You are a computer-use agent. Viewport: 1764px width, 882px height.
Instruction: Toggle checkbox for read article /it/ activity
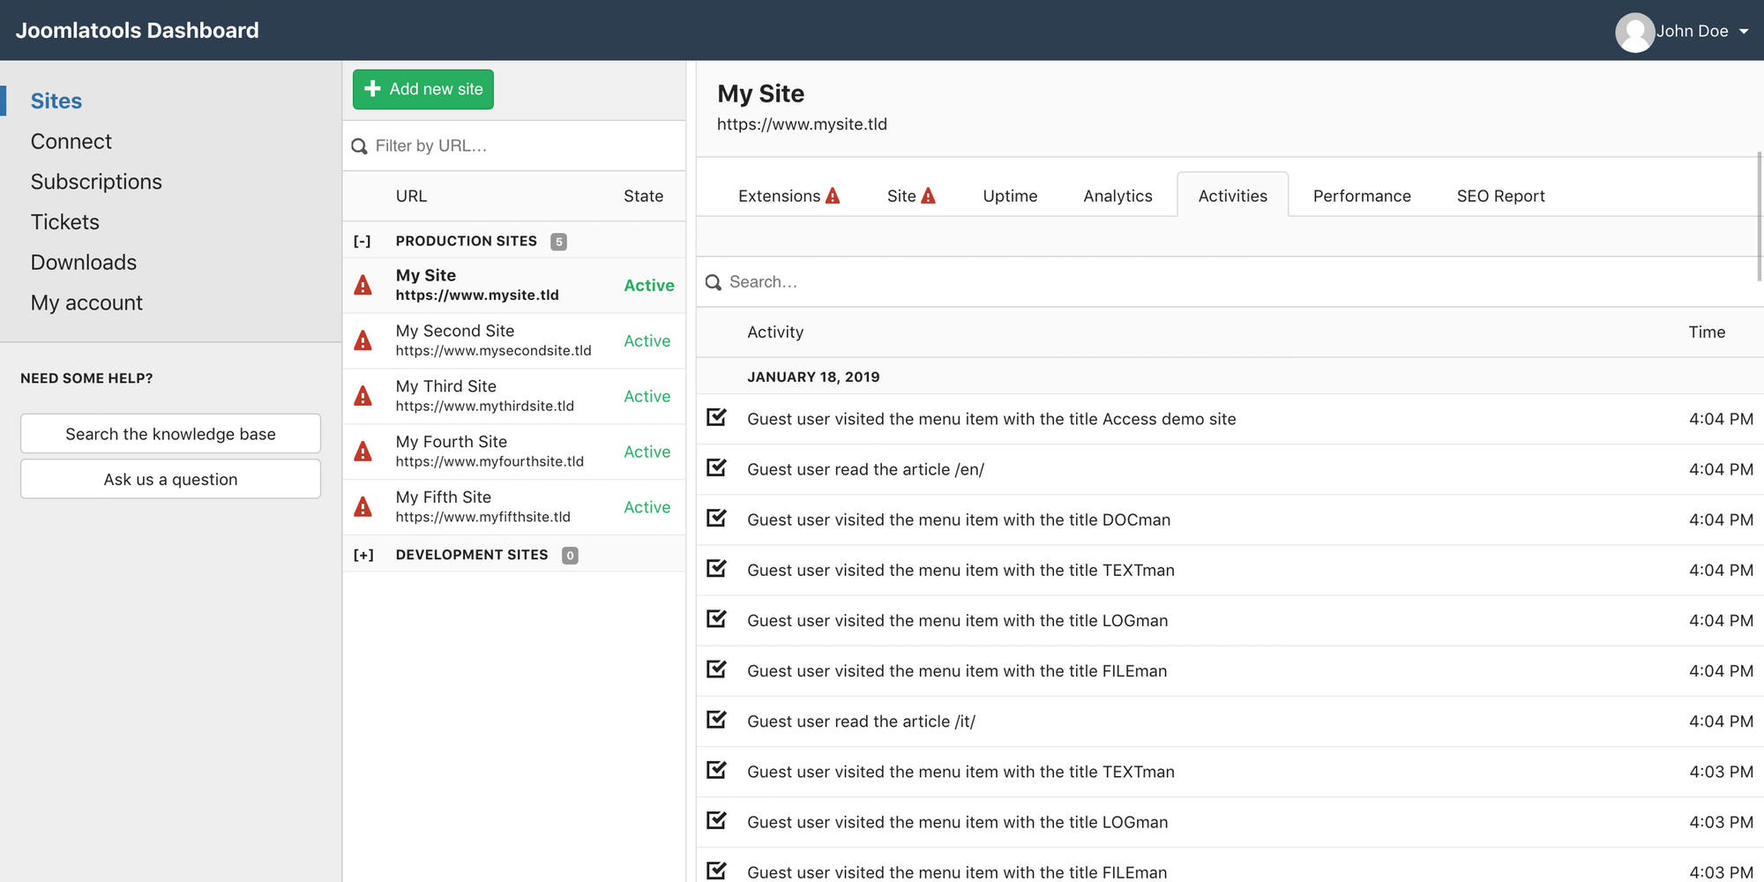pos(716,720)
